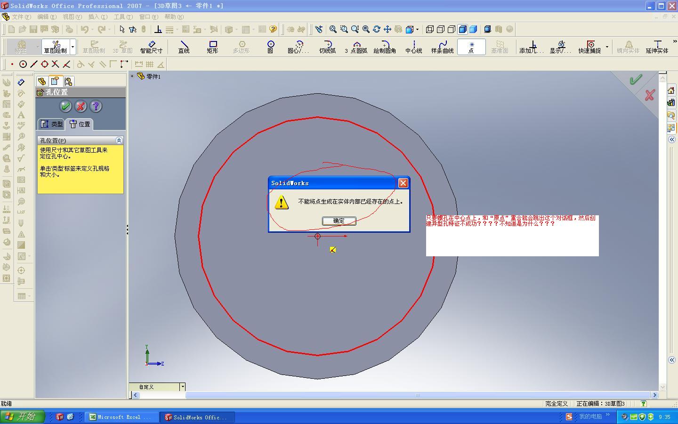Open the Quick Snaps (快速捕捉) dropdown arrow
The height and width of the screenshot is (424, 678).
[607, 47]
